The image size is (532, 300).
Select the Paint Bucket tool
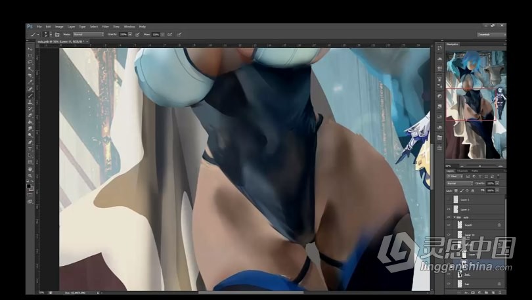pos(30,122)
